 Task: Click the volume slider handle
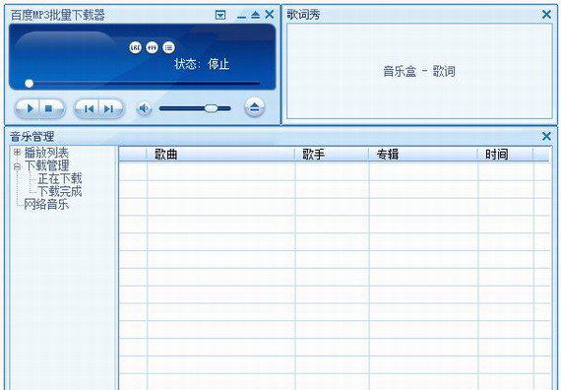(211, 108)
